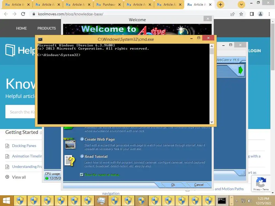Click the taskbar clock showing 1:23 PM
The height and width of the screenshot is (206, 275).
click(x=263, y=201)
